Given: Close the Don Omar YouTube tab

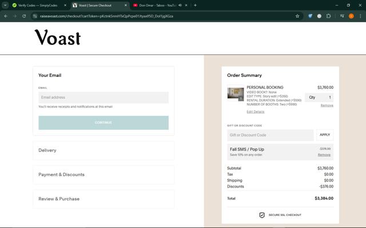Looking at the screenshot, I should tap(186, 5).
